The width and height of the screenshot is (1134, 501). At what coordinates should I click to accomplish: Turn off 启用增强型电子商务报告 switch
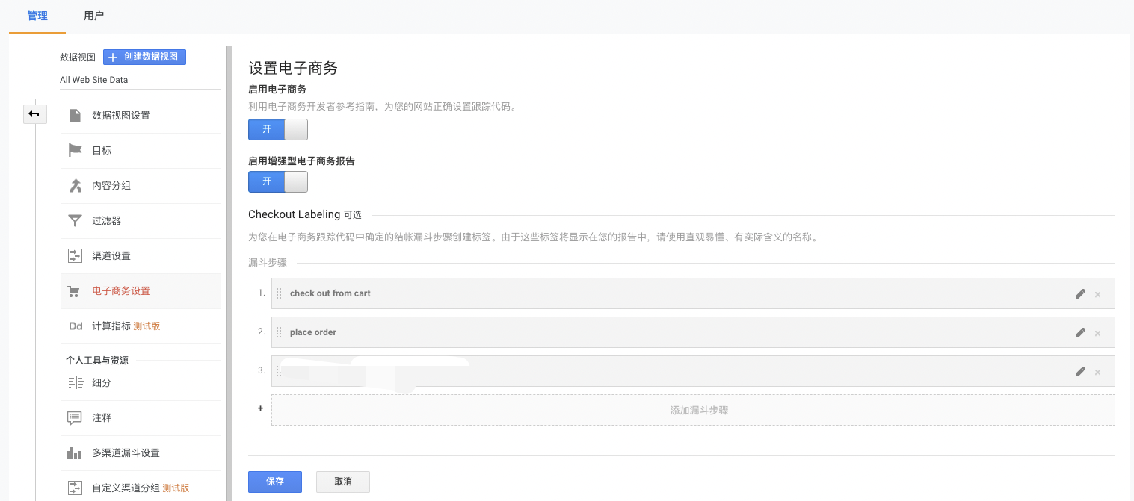point(277,181)
